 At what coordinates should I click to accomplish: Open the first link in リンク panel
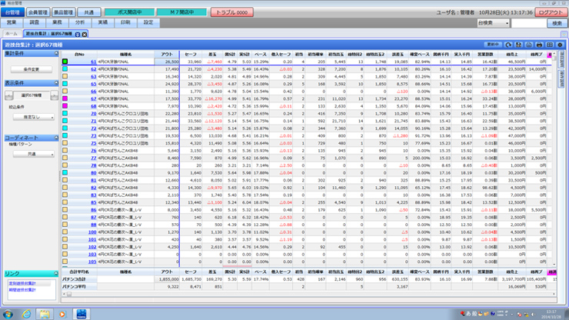pyautogui.click(x=22, y=283)
